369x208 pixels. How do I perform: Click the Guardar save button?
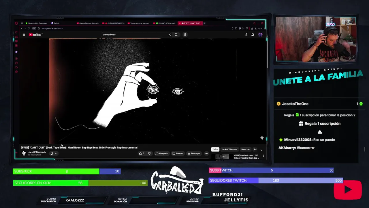[178, 153]
